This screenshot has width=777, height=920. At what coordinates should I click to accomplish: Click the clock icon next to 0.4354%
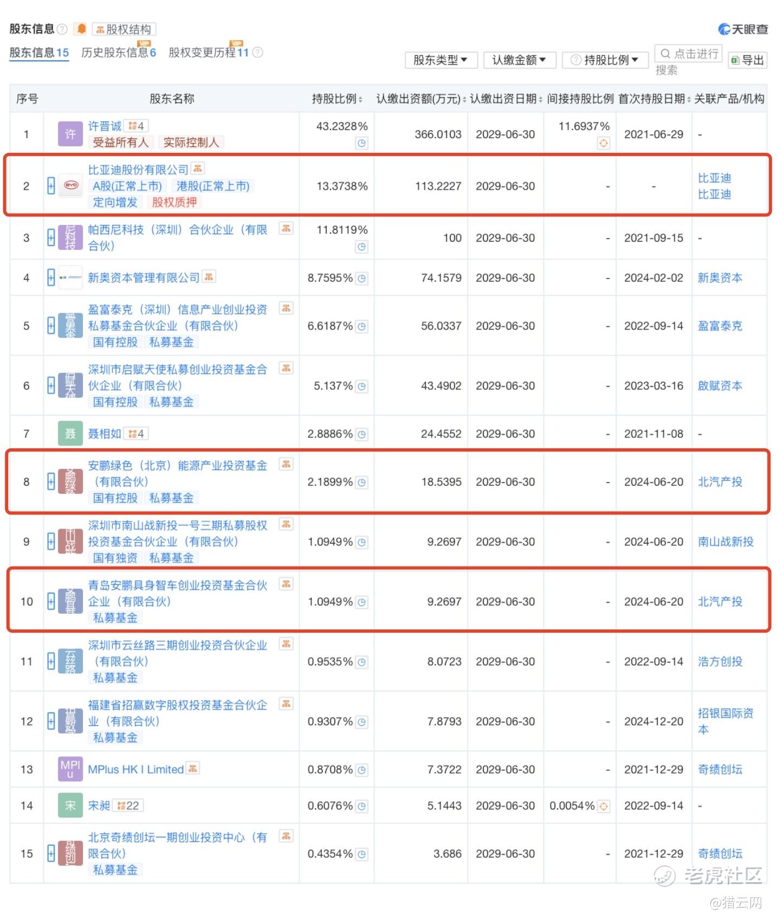[x=362, y=854]
